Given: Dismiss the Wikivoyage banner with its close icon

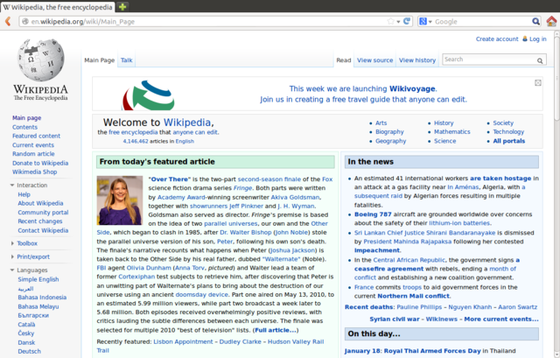Looking at the screenshot, I should 538,83.
